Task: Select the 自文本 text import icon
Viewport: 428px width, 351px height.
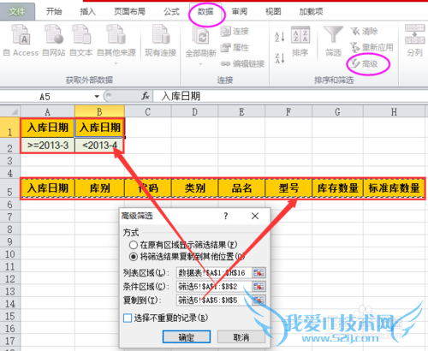Action: (81, 40)
